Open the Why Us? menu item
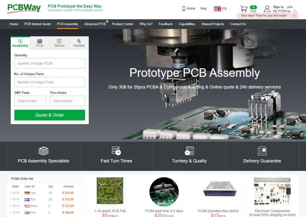This screenshot has width=306, height=217. click(x=146, y=24)
